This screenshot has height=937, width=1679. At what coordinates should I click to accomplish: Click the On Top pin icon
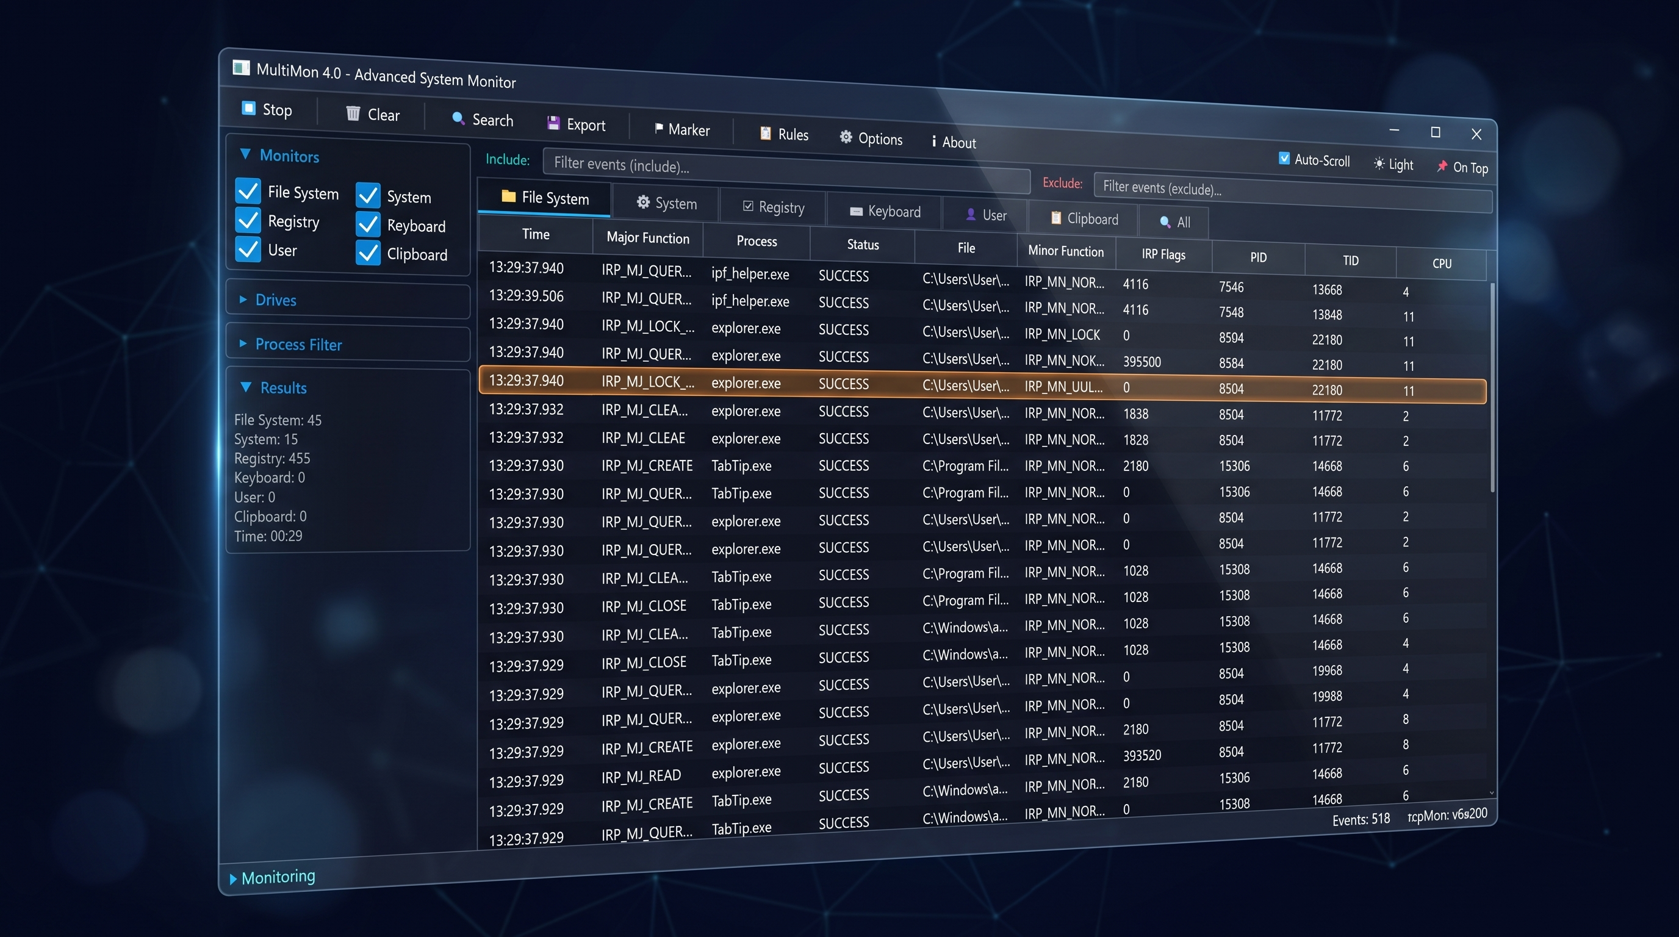coord(1442,166)
